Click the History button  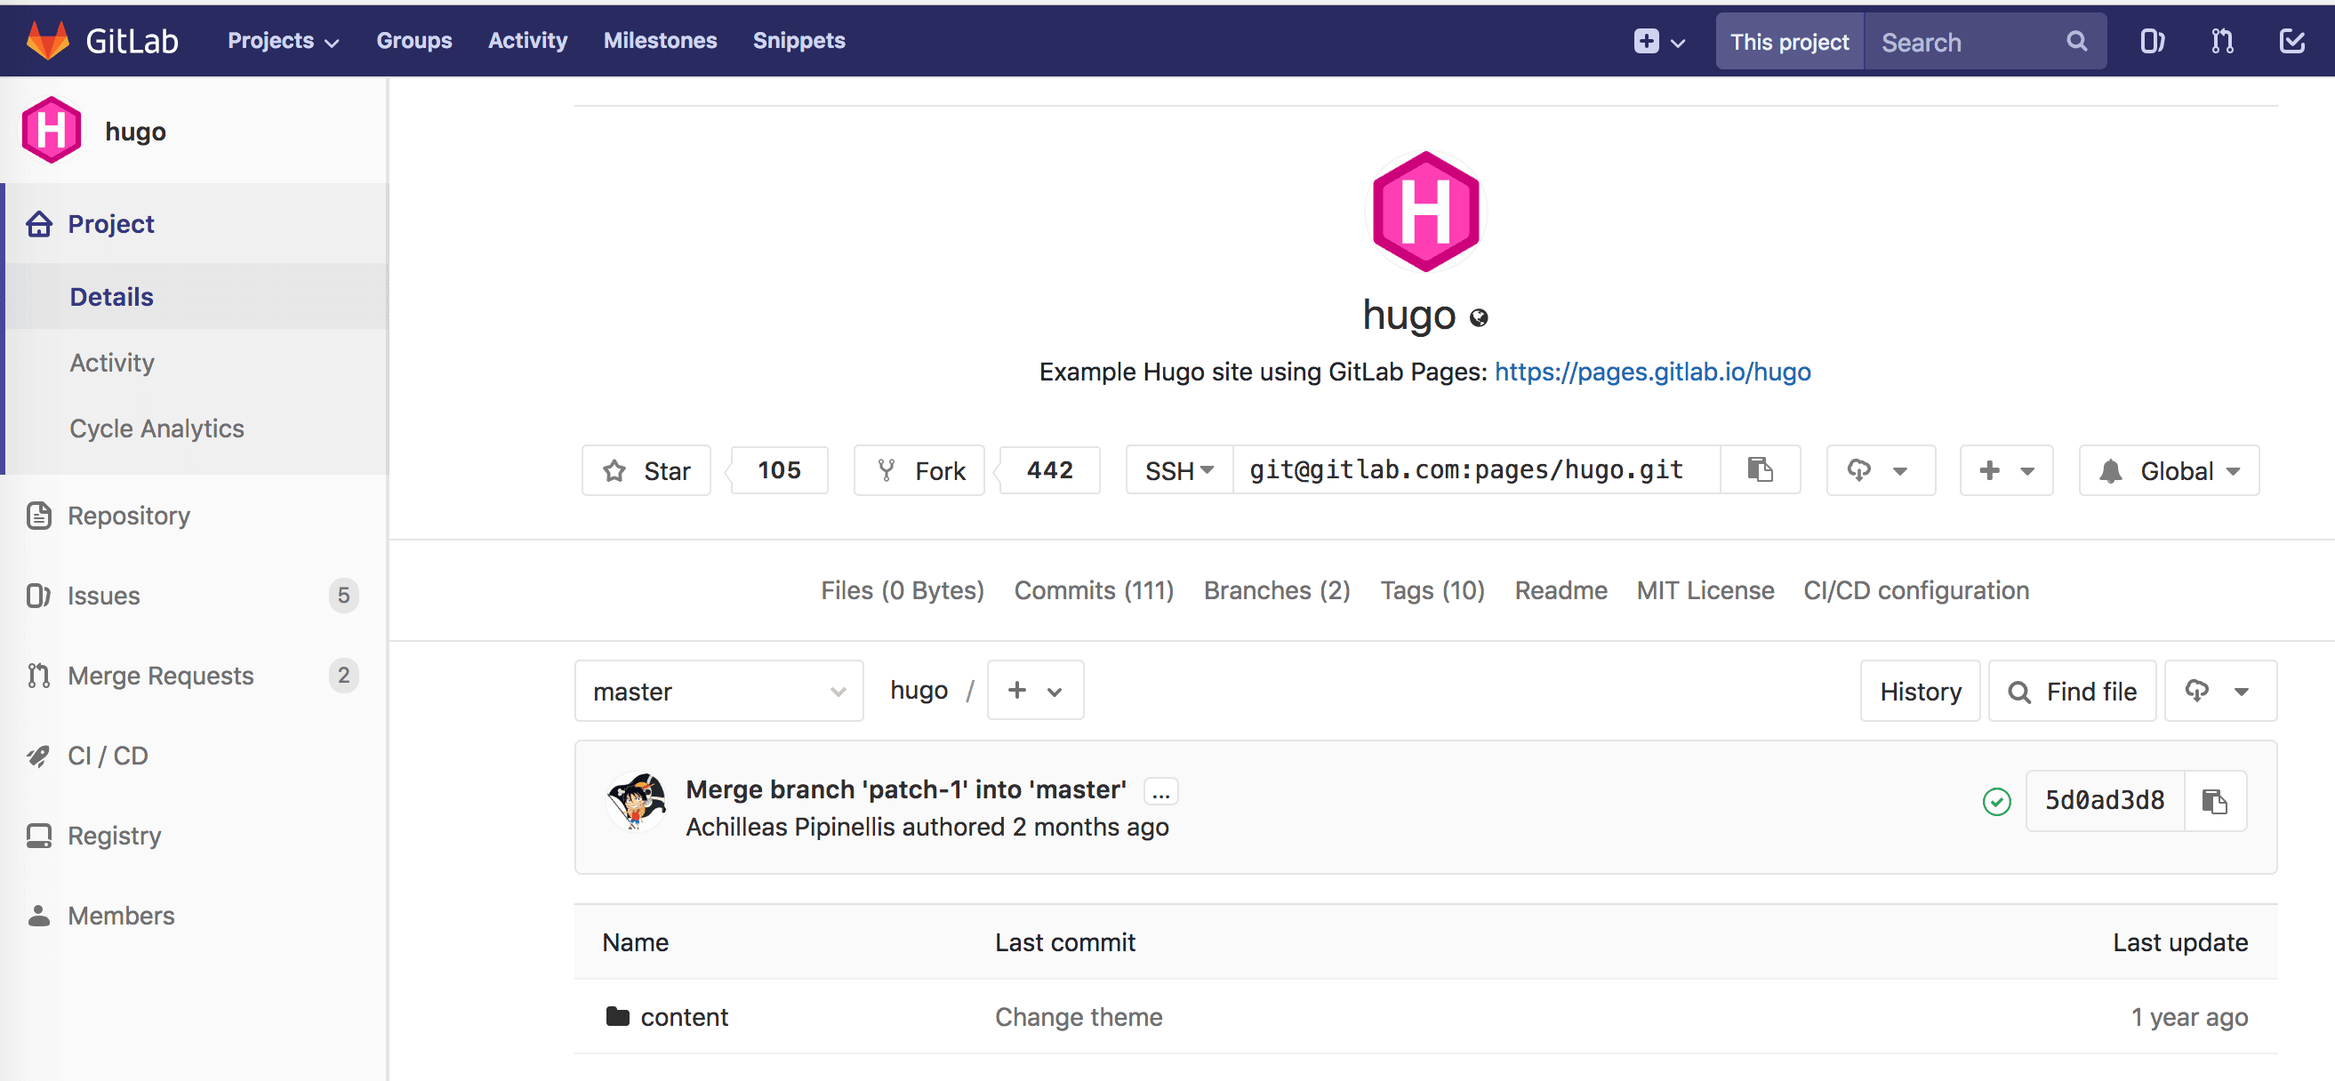point(1920,692)
